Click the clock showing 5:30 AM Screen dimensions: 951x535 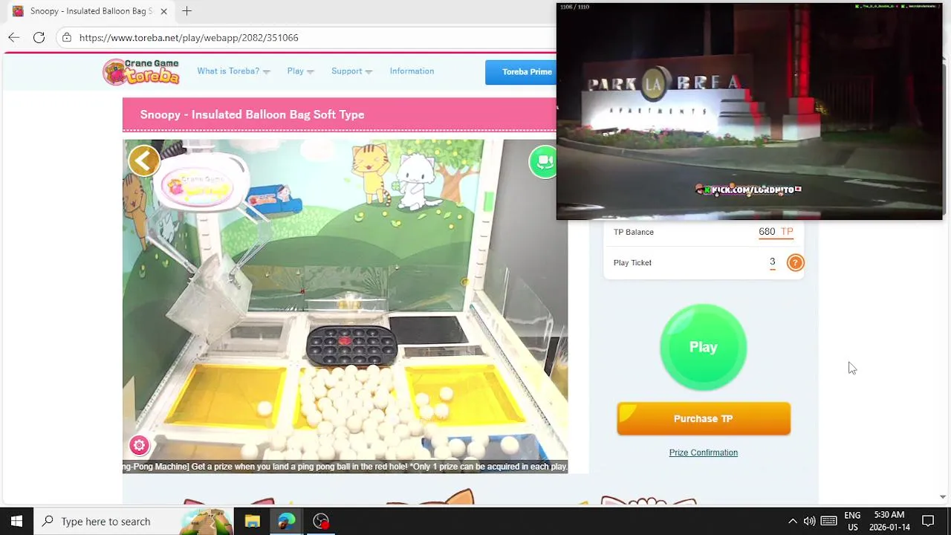(x=889, y=521)
